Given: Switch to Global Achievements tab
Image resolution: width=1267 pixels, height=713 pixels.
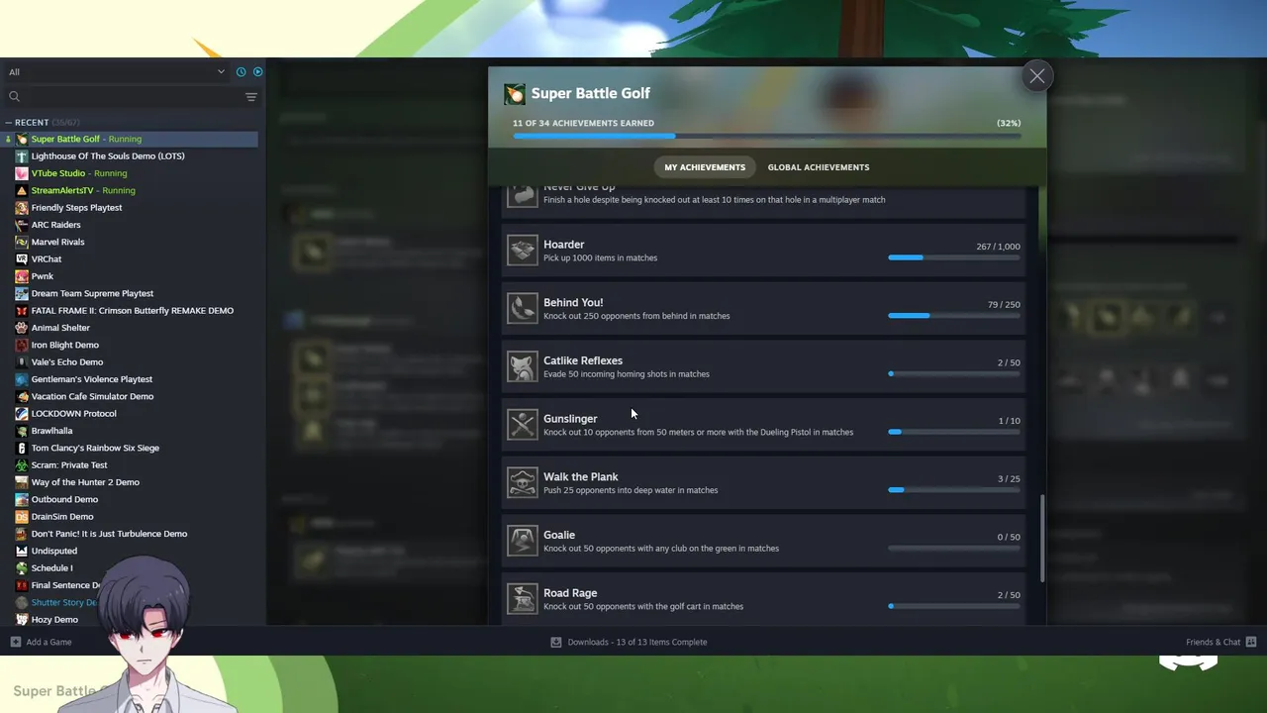Looking at the screenshot, I should [x=819, y=167].
